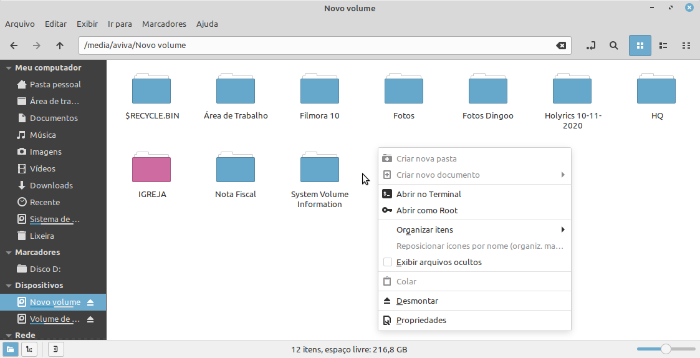
Task: Collapse the Marcadores section
Action: point(9,253)
